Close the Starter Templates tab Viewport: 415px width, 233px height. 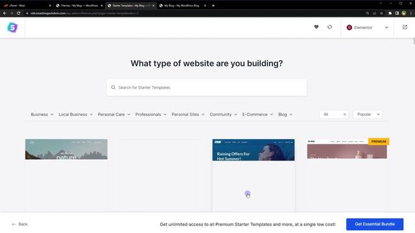[153, 6]
